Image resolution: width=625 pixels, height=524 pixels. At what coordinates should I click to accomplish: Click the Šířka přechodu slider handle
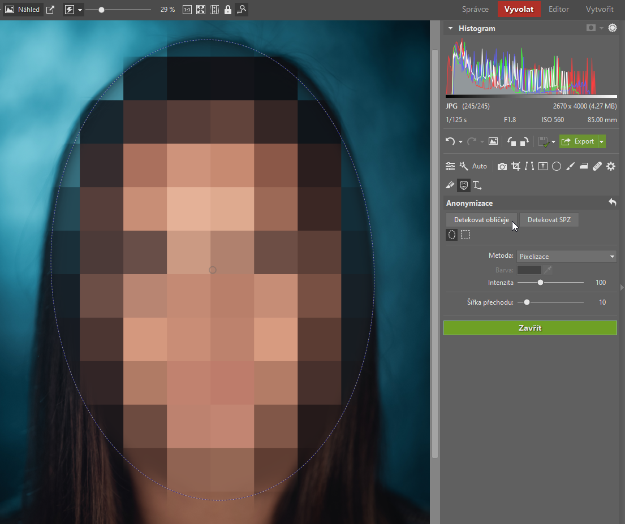tap(527, 302)
